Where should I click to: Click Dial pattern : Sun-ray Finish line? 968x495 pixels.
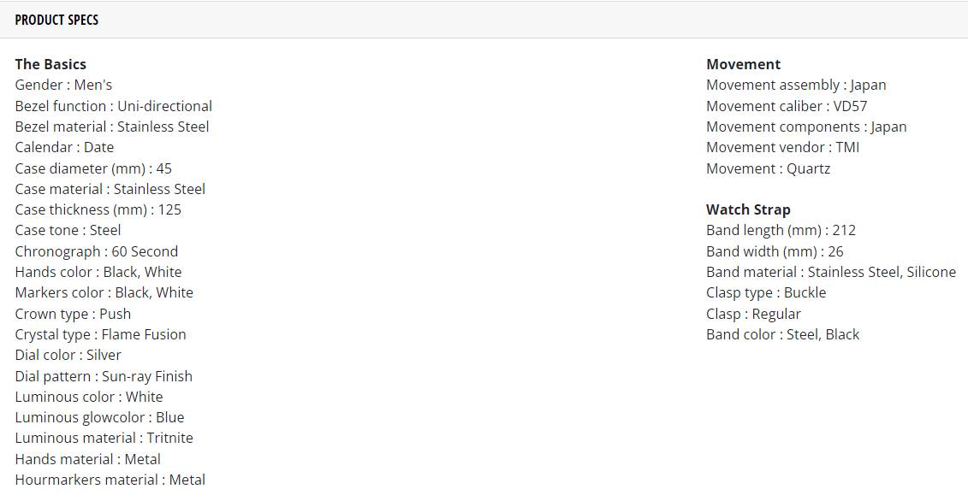click(x=104, y=376)
